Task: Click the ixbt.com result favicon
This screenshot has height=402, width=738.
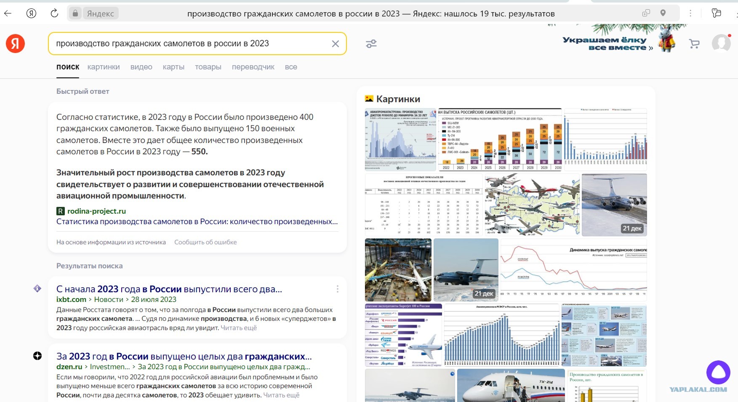Action: (37, 288)
